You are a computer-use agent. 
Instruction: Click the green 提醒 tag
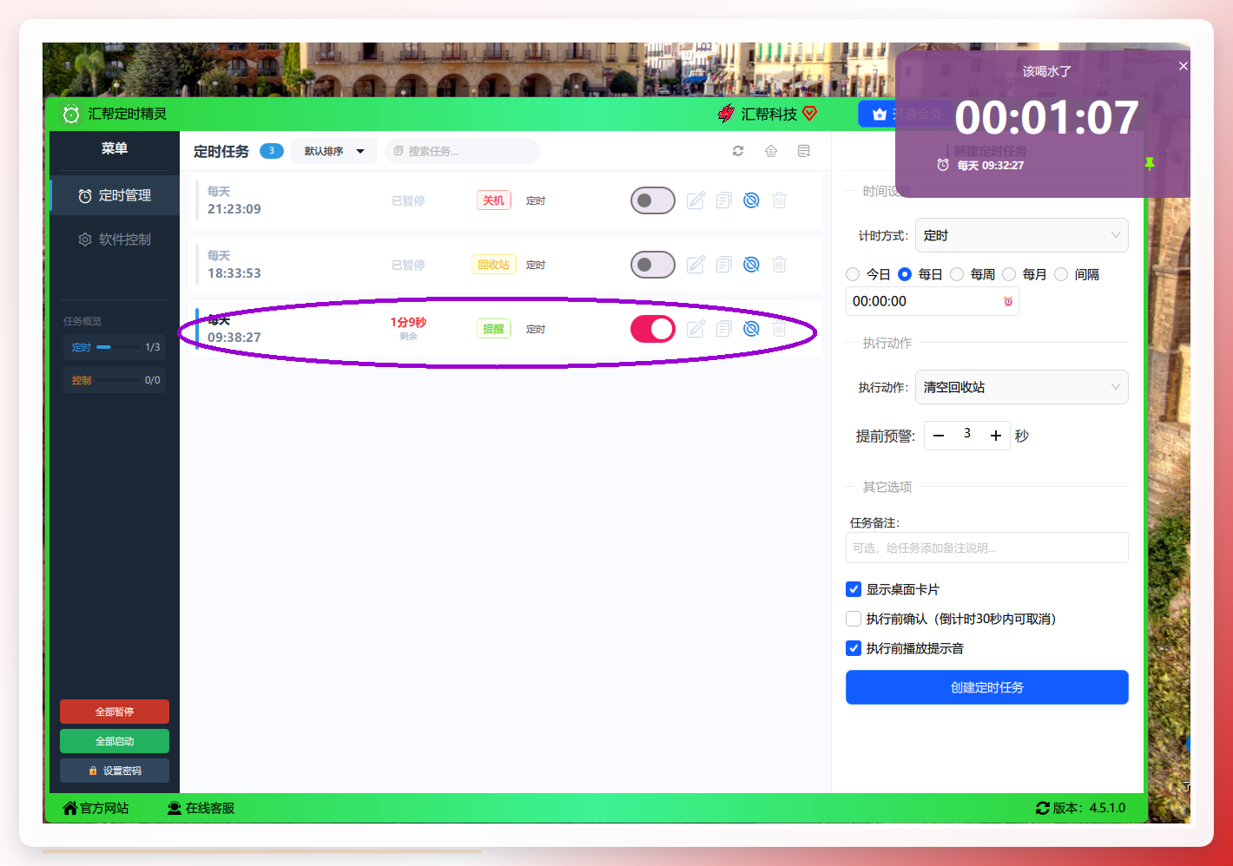pos(493,329)
